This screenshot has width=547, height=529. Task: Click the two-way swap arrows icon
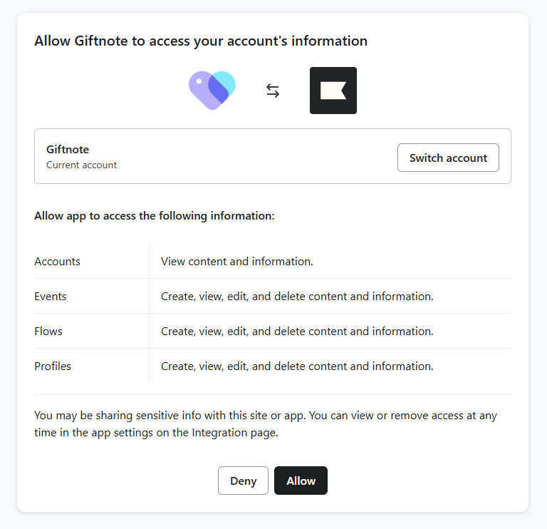[x=273, y=91]
